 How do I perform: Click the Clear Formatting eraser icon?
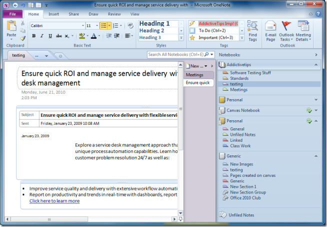click(130, 26)
